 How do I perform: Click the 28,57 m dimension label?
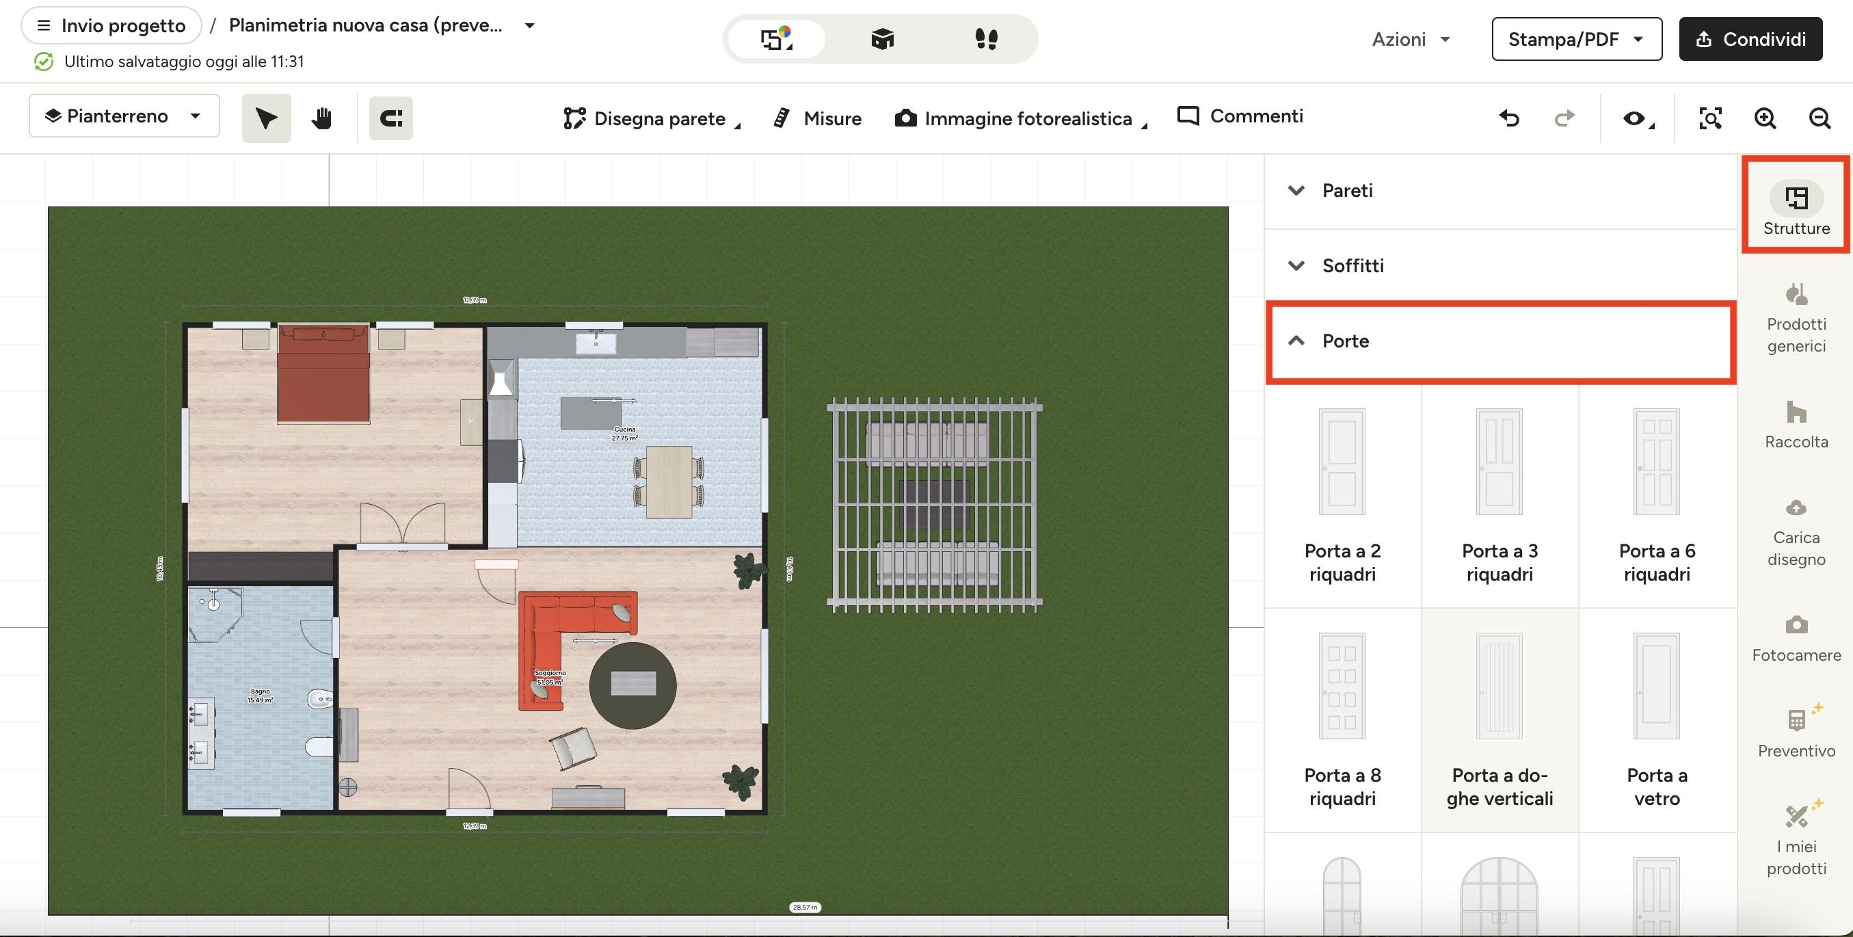point(805,908)
